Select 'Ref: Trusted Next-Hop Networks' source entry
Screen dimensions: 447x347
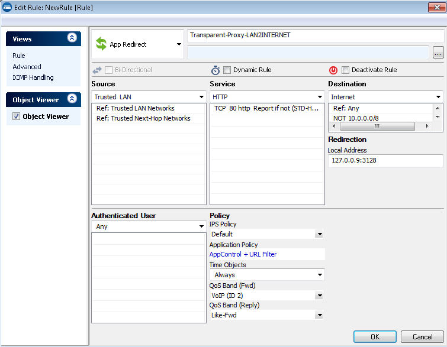pos(149,118)
